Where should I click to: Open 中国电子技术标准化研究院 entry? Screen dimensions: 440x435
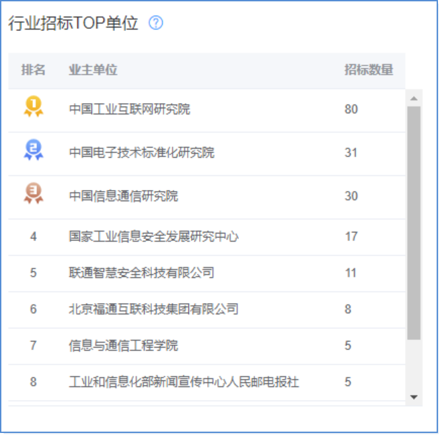[x=142, y=152]
